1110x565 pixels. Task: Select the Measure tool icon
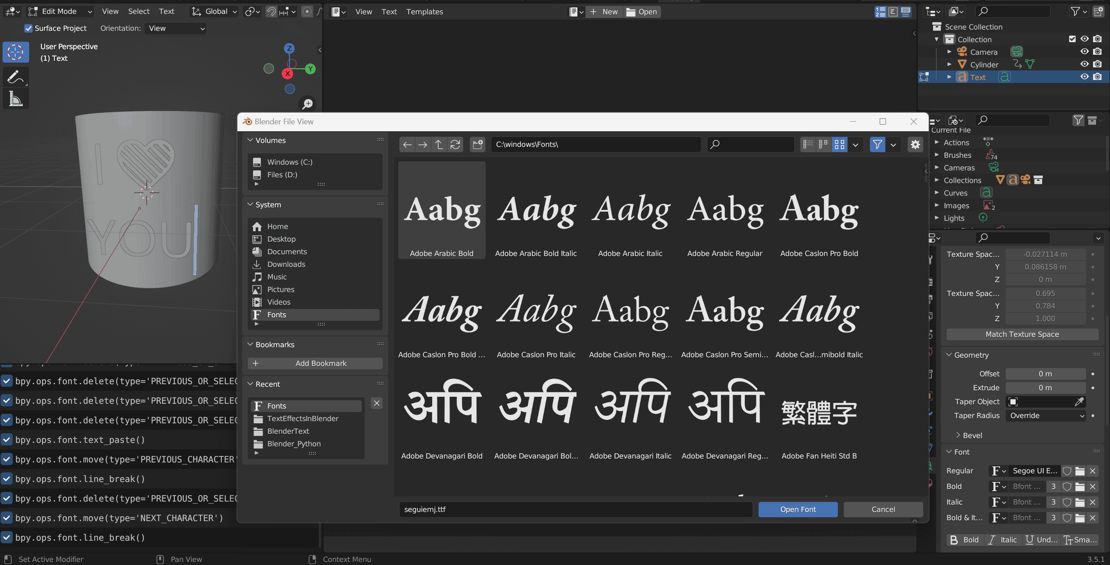(16, 99)
